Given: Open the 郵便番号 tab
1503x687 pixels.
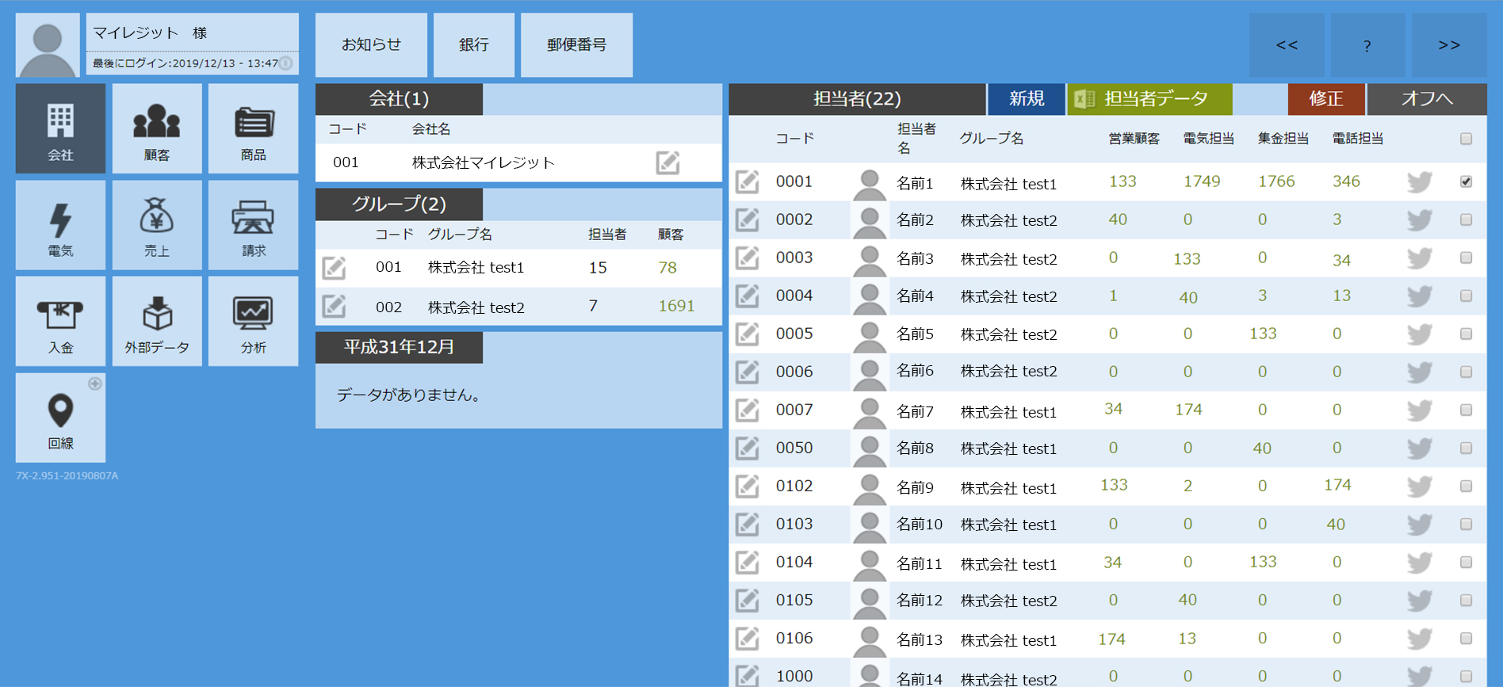Looking at the screenshot, I should point(576,45).
